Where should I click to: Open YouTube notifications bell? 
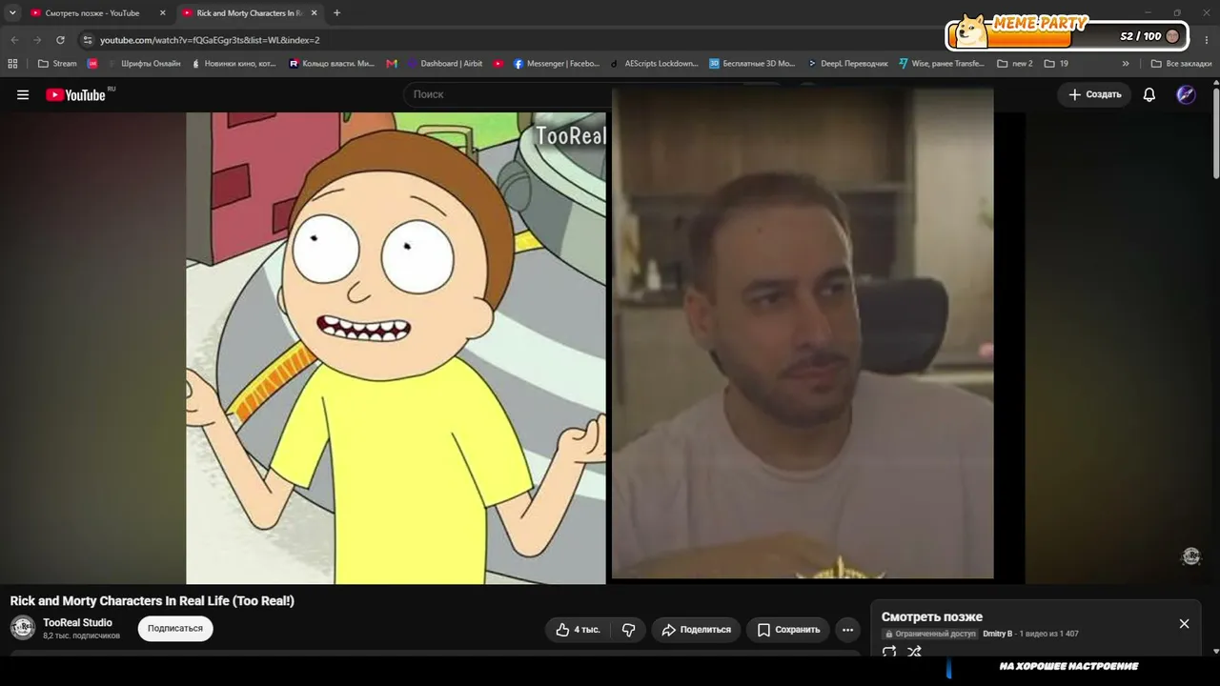pyautogui.click(x=1149, y=94)
